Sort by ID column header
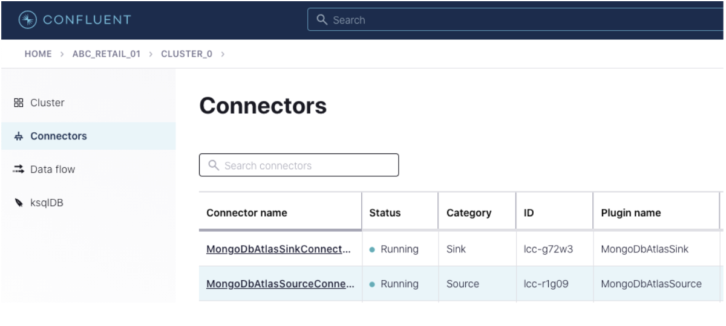This screenshot has height=326, width=726. pyautogui.click(x=554, y=213)
